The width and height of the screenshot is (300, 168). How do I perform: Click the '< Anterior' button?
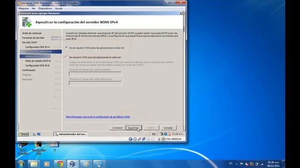tap(117, 127)
